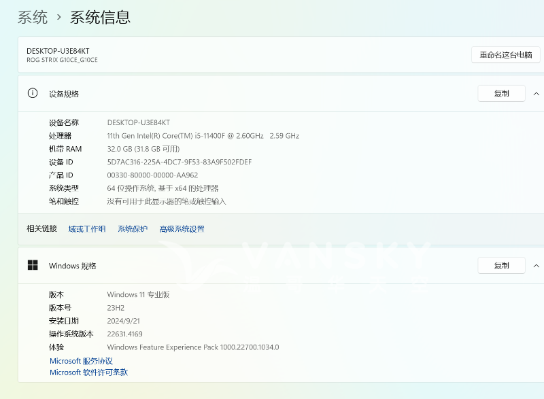544x399 pixels.
Task: Copy Windows specs using the lower 复制 button
Action: pyautogui.click(x=501, y=265)
